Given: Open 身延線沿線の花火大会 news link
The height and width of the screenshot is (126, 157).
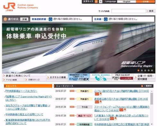Looking at the screenshot, I should [x=121, y=99].
